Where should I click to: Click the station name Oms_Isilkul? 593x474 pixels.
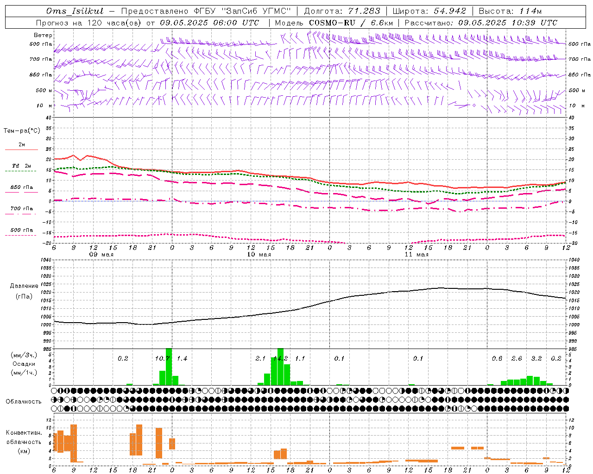[x=75, y=11]
